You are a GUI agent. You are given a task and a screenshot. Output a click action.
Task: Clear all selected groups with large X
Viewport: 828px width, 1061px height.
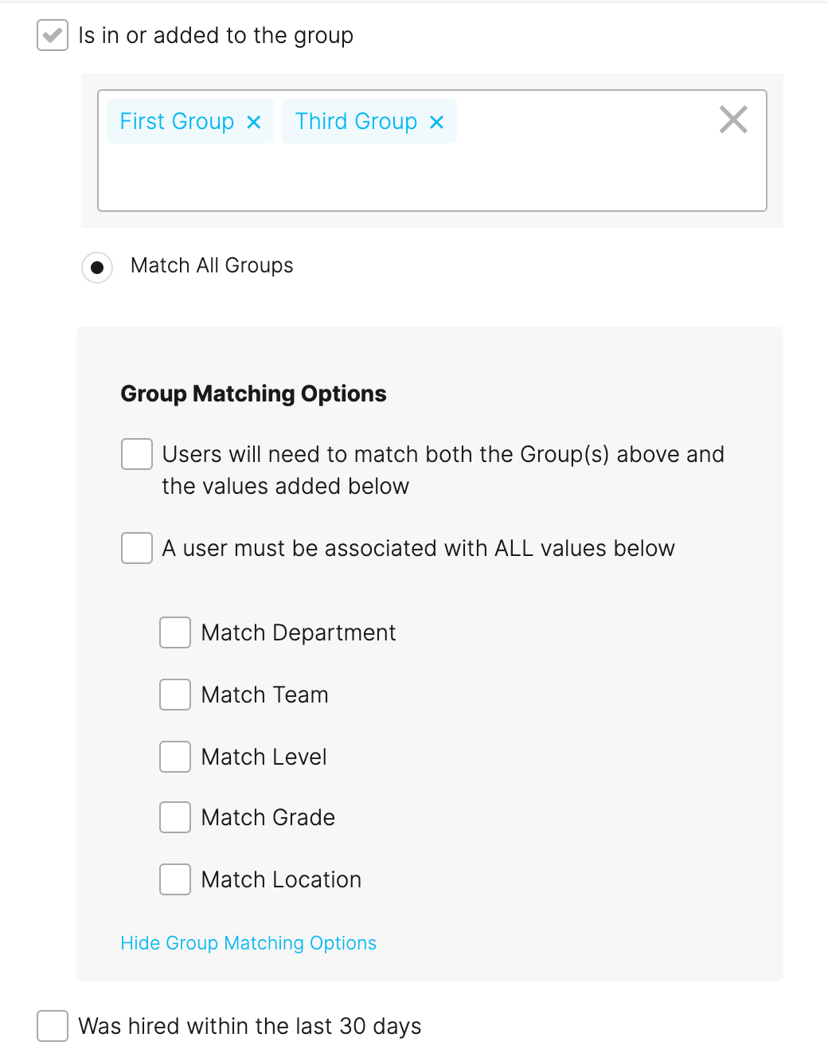pyautogui.click(x=733, y=120)
